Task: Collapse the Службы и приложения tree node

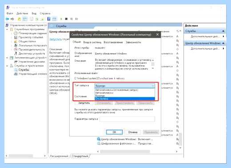Action: [x=7, y=66]
